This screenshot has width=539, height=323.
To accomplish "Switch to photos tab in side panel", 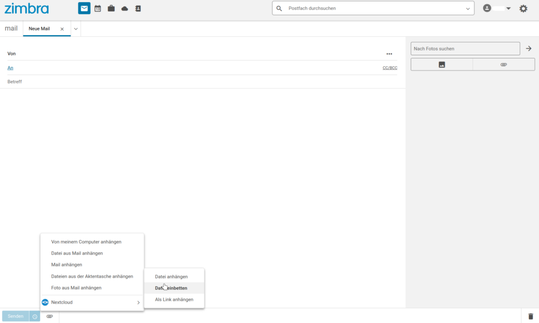I will pos(442,64).
